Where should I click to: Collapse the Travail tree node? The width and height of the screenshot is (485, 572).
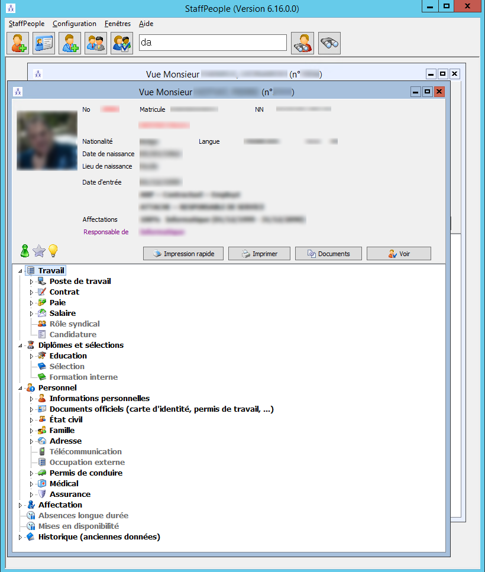click(21, 271)
